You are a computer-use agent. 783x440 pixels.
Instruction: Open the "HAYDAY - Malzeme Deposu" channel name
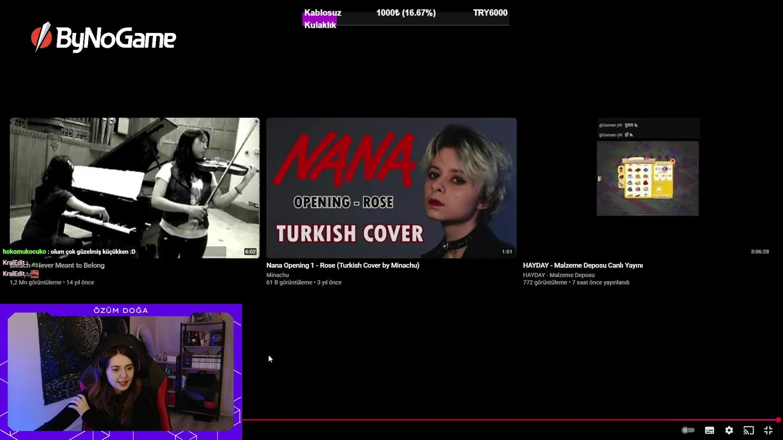click(558, 275)
